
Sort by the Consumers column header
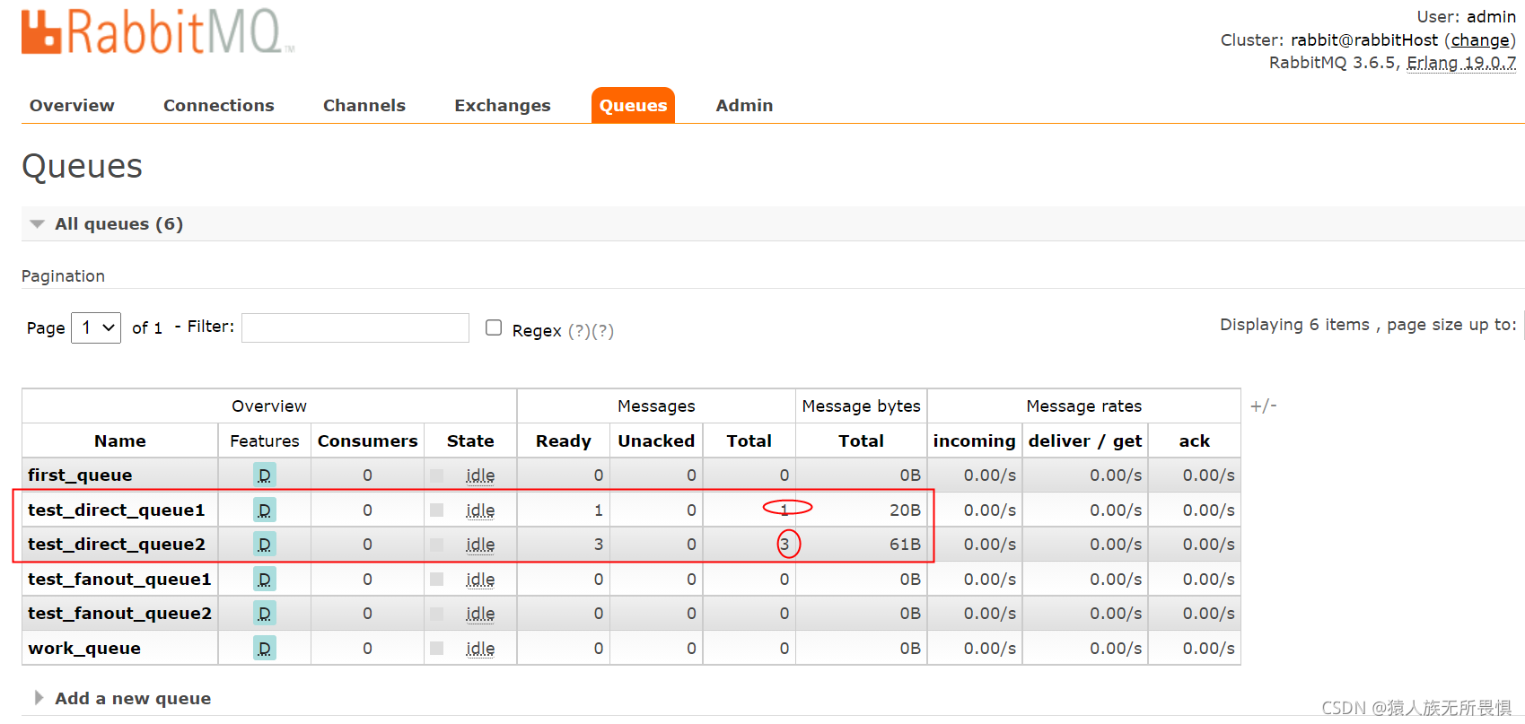coord(367,441)
